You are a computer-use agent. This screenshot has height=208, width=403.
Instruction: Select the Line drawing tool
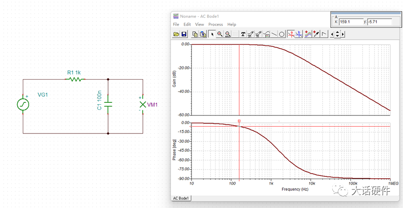[274, 34]
